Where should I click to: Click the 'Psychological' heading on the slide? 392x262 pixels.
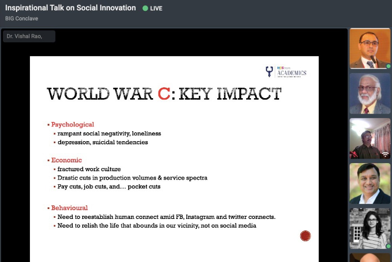coord(72,124)
